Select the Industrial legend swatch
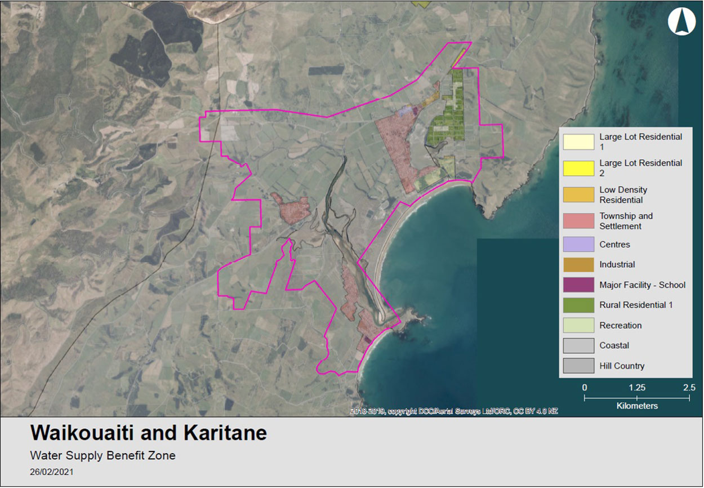704x488 pixels. click(578, 264)
